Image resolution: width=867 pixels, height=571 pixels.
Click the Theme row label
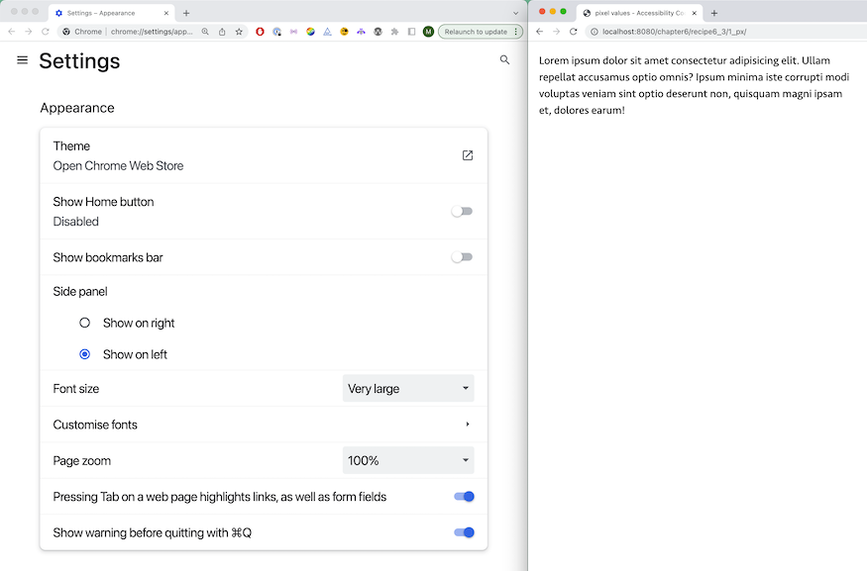pos(71,145)
